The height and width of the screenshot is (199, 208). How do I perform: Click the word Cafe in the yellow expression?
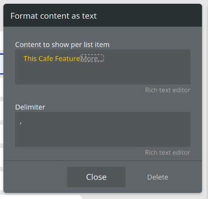(x=46, y=58)
